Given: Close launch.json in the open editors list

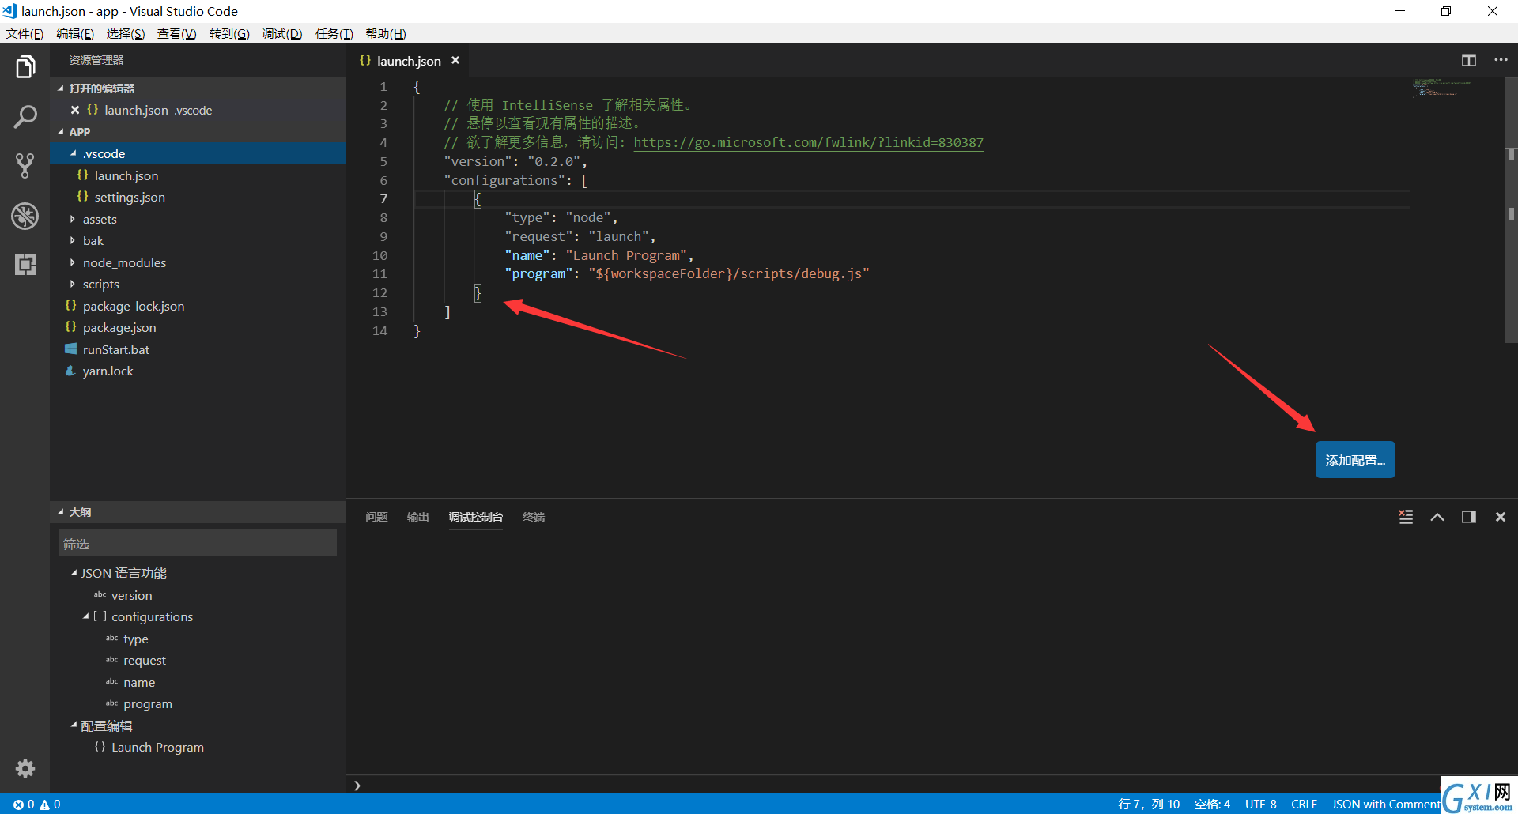Looking at the screenshot, I should click(75, 110).
